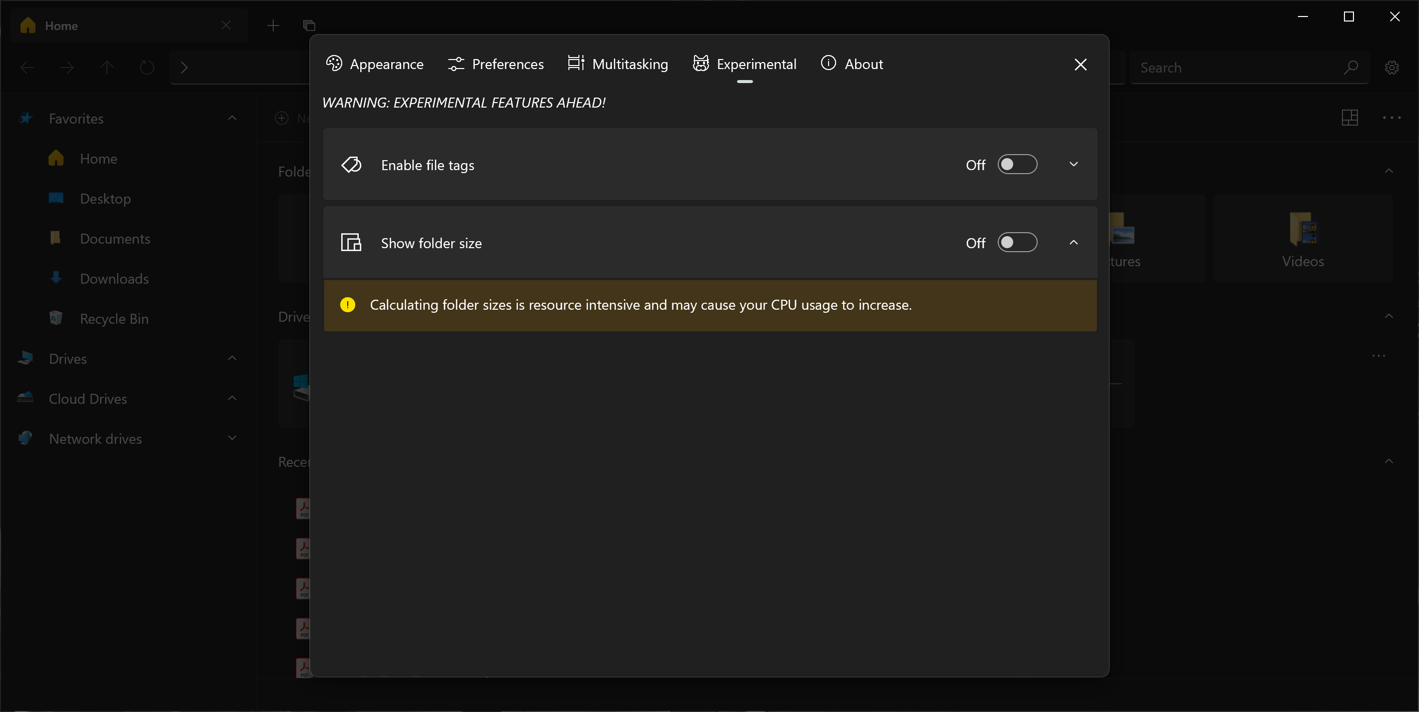Click the back navigation arrow

pos(27,67)
